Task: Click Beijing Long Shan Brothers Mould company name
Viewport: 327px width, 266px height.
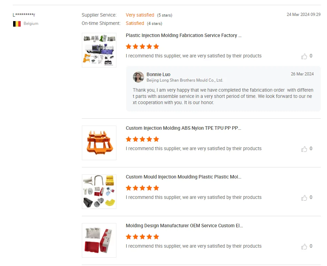Action: point(185,80)
